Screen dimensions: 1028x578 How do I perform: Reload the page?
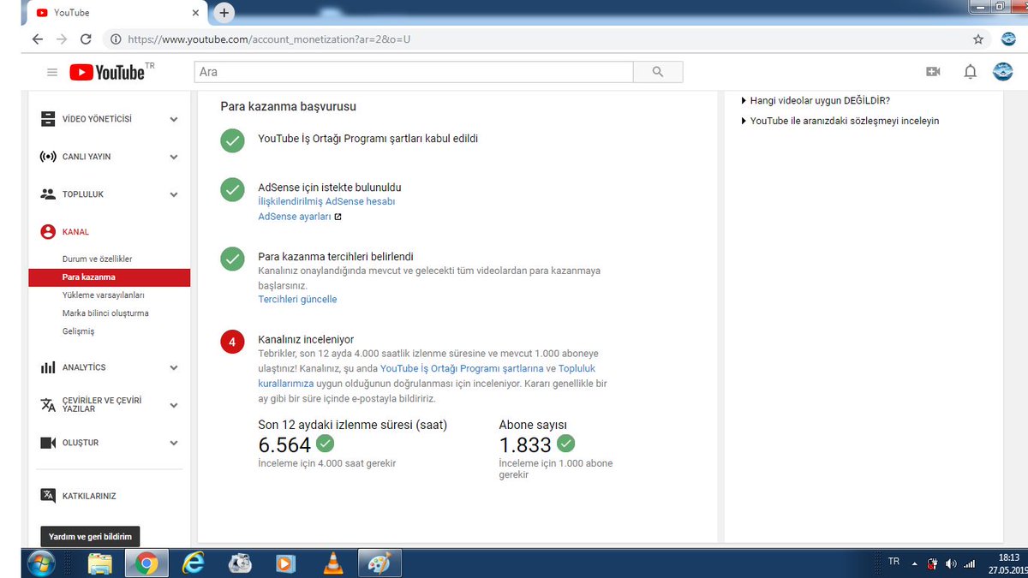pos(86,39)
